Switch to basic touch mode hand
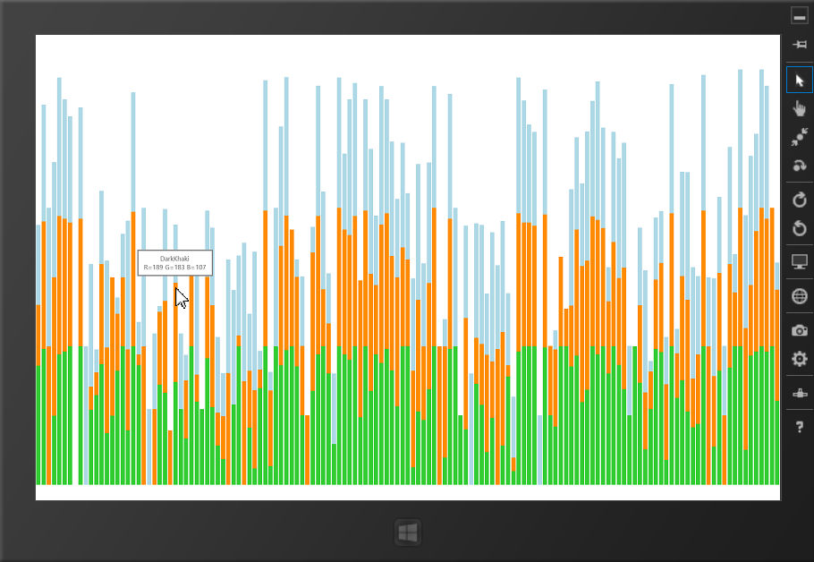Screen dimensions: 814x562 pyautogui.click(x=800, y=108)
